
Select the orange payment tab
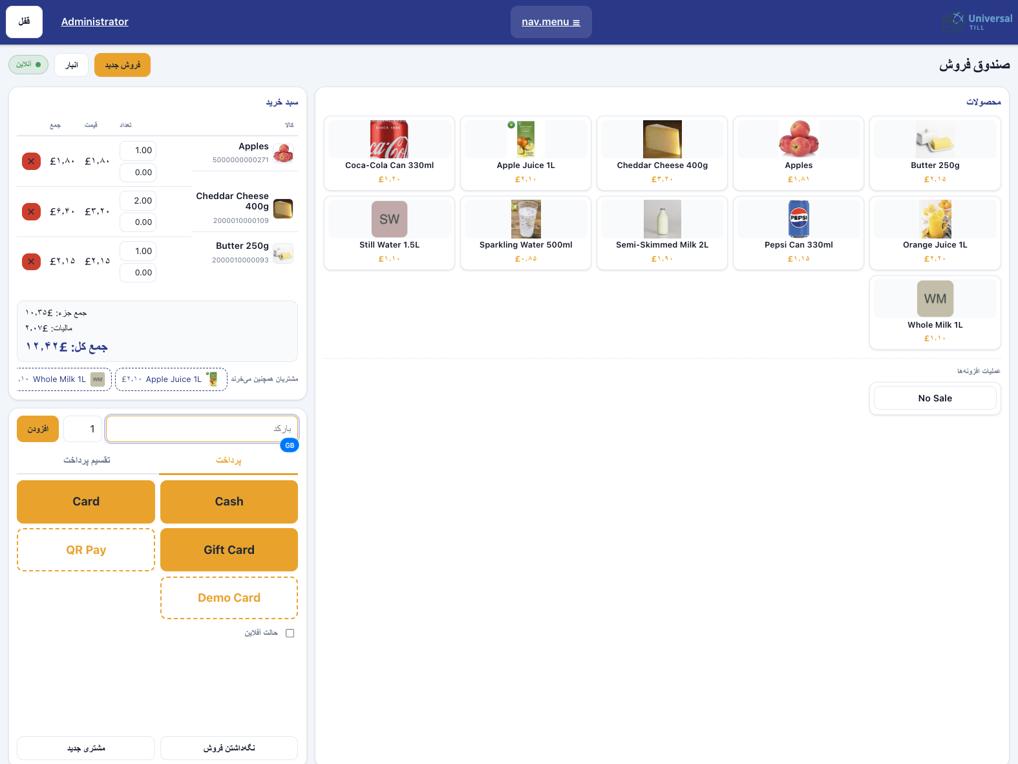click(229, 460)
